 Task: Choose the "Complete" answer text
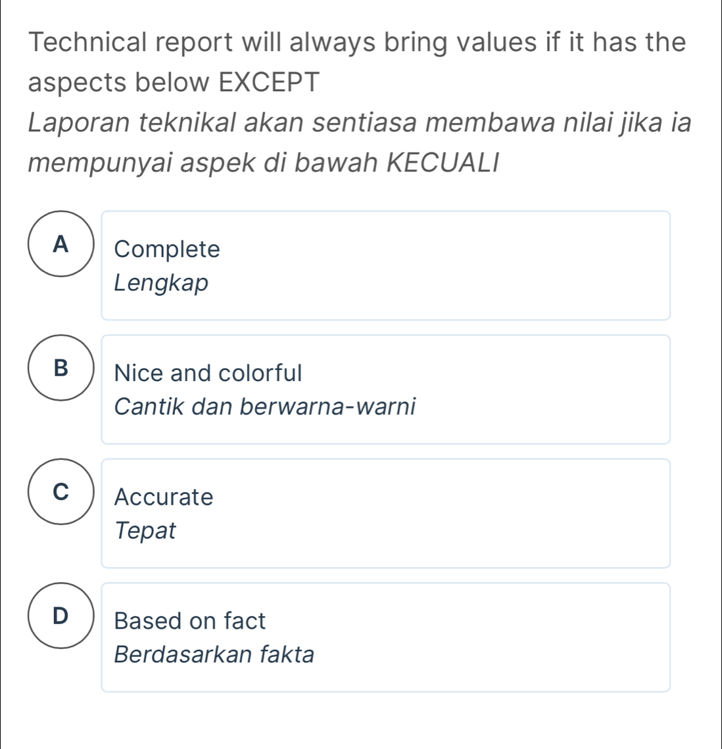coord(167,250)
